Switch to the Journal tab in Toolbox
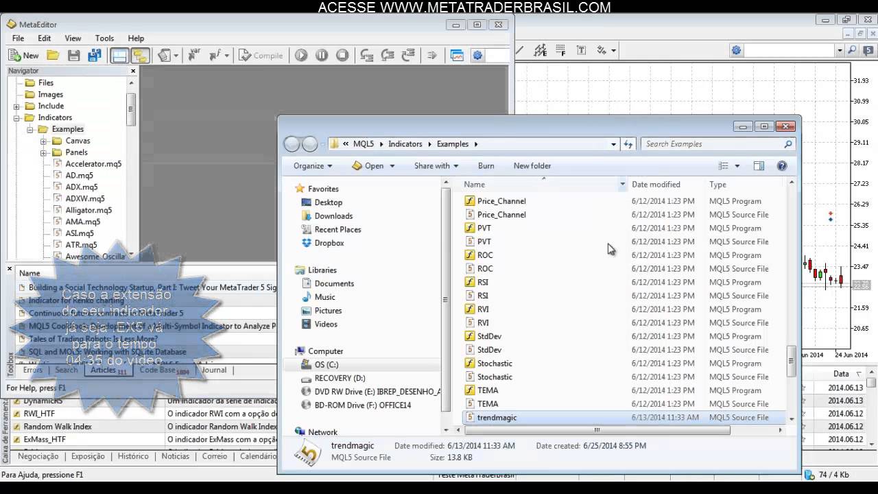Viewport: 878px width, 494px height. (x=214, y=370)
